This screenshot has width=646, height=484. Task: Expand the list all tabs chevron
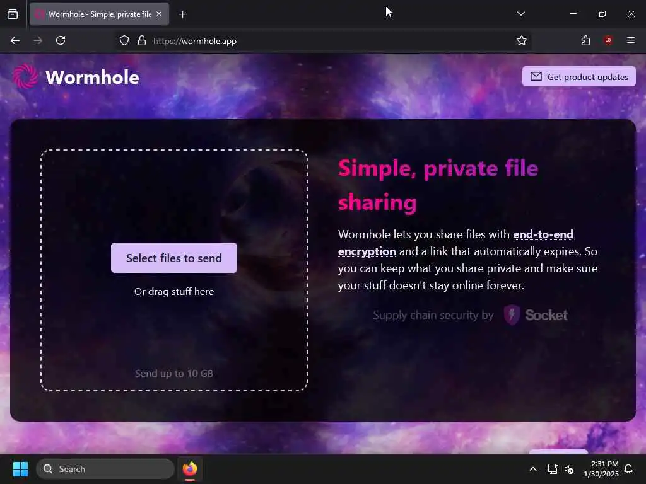pyautogui.click(x=520, y=14)
